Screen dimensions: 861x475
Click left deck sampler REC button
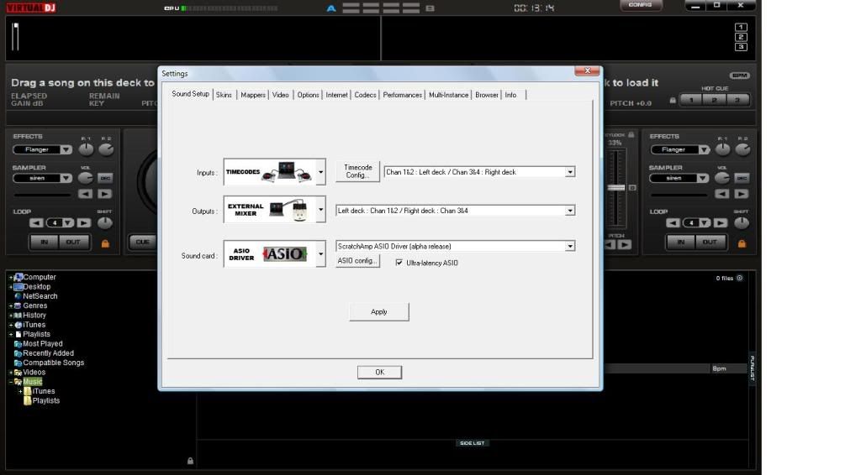[x=105, y=178]
